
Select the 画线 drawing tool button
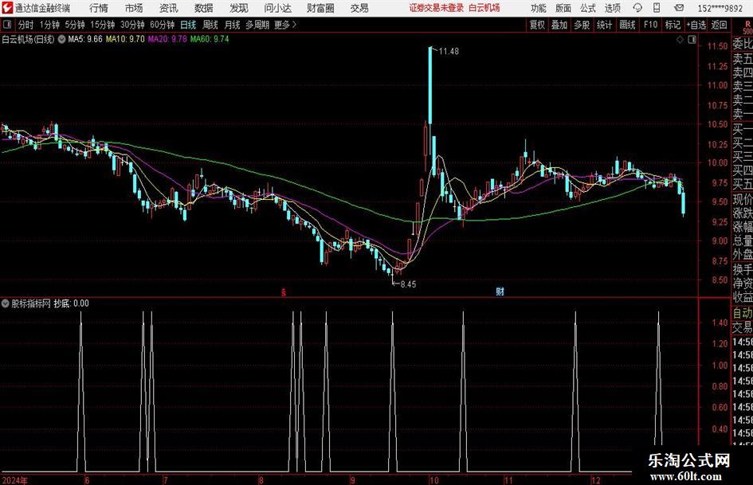pos(627,25)
